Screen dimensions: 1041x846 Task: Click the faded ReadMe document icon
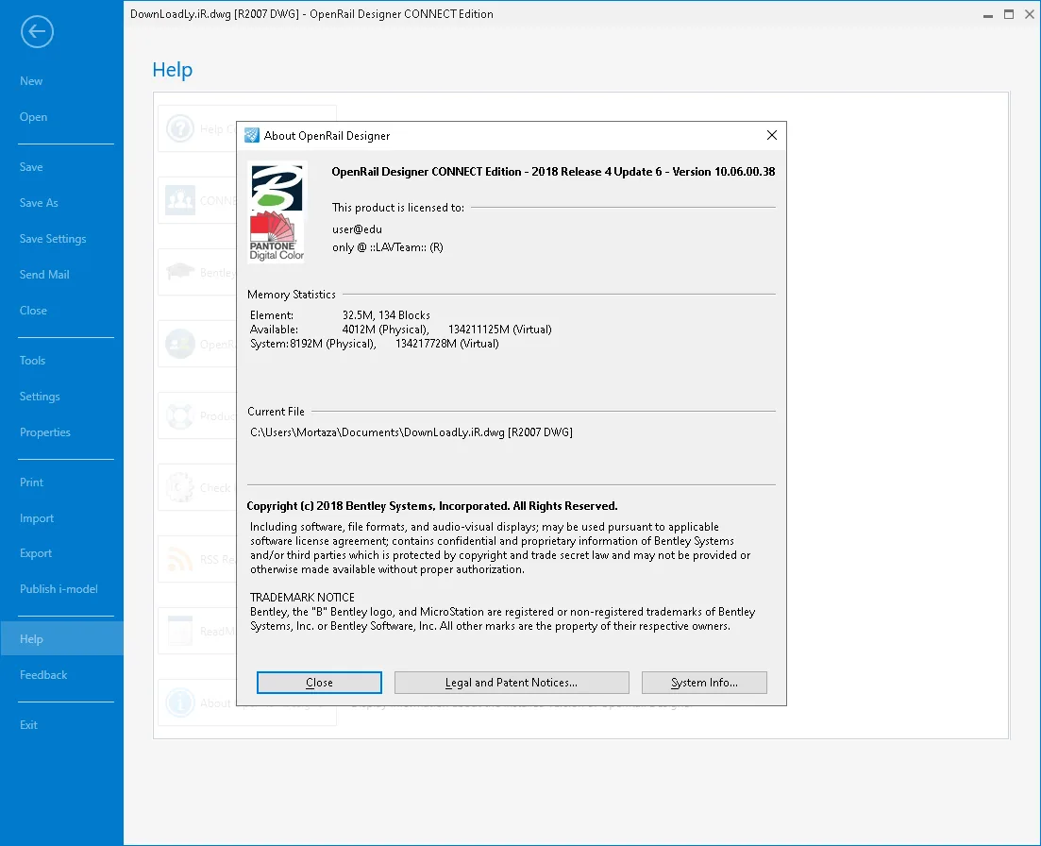[x=180, y=631]
